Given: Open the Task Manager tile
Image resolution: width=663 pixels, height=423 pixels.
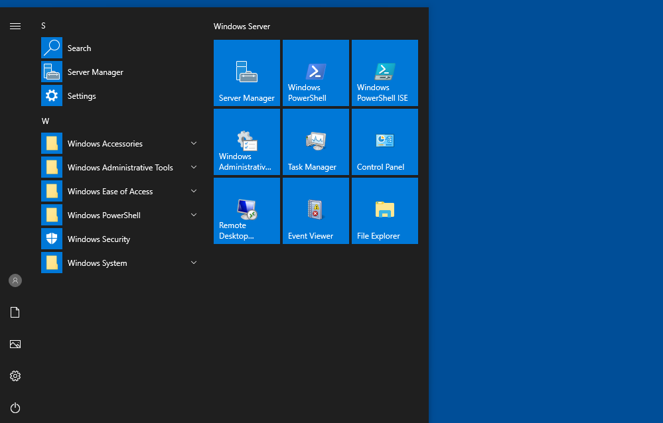Looking at the screenshot, I should (315, 142).
